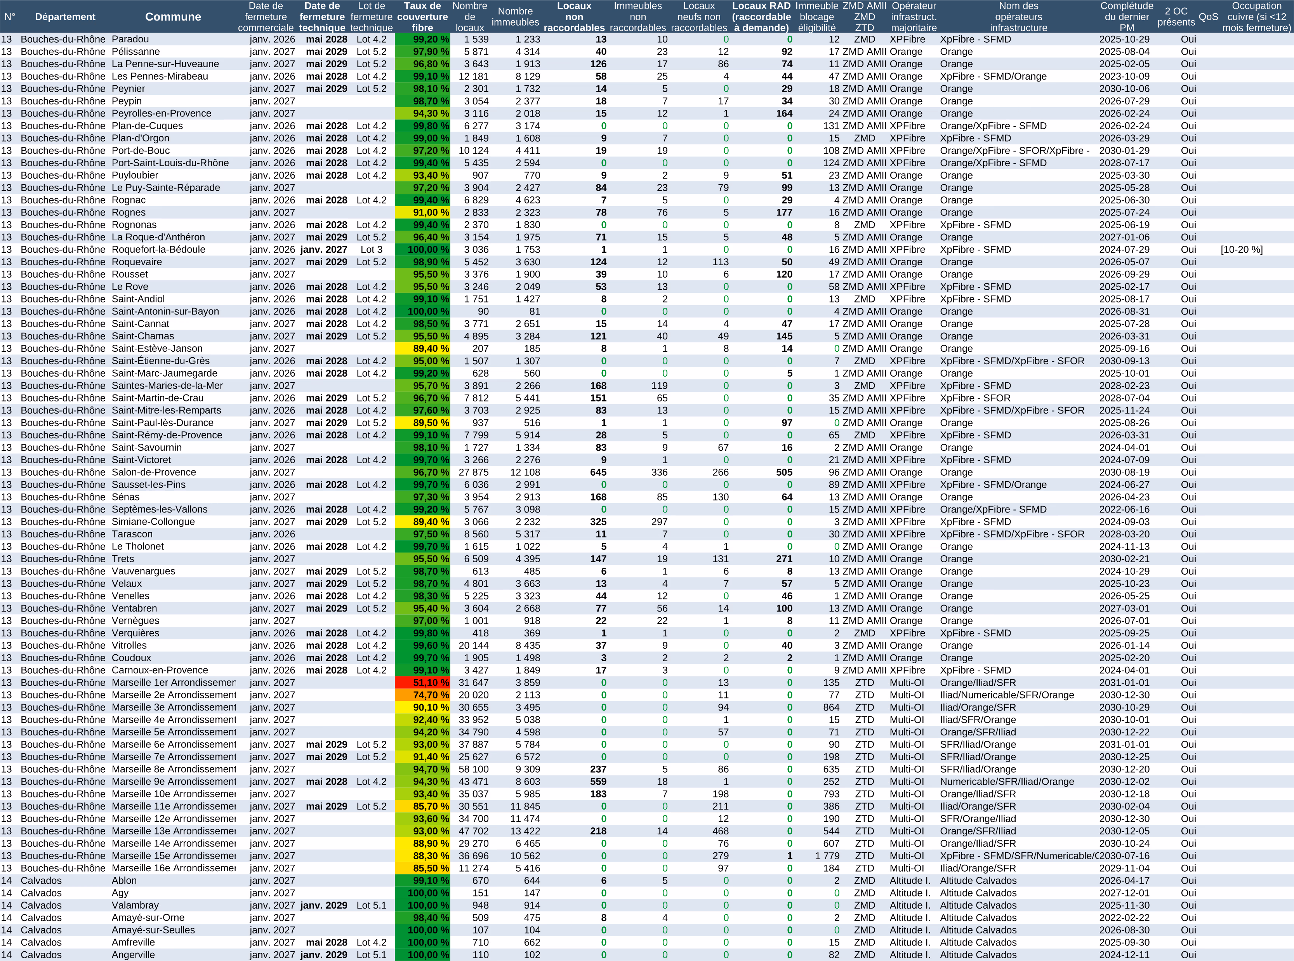Click the Ablon commune cell in Calvados
Screen dimensions: 1294x961
click(x=124, y=881)
